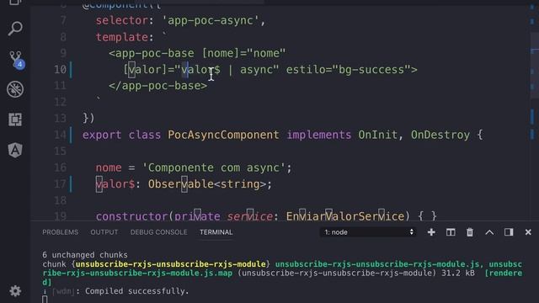Open the Search view in activity bar
The height and width of the screenshot is (303, 539).
(x=15, y=29)
